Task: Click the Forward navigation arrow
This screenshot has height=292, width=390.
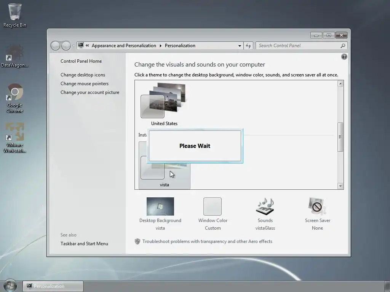Action: 66,46
